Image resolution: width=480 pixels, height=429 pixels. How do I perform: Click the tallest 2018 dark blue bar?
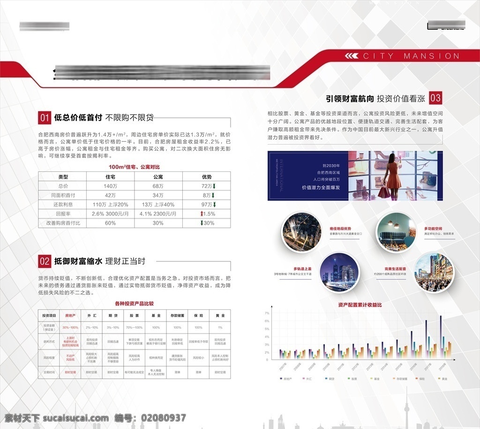[x=441, y=337]
